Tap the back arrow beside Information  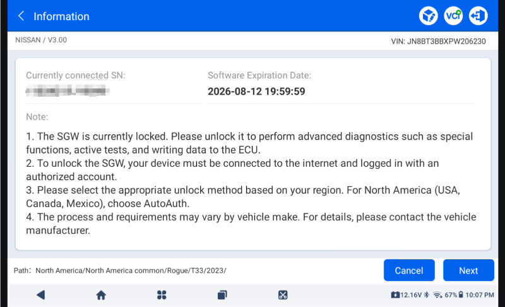21,16
